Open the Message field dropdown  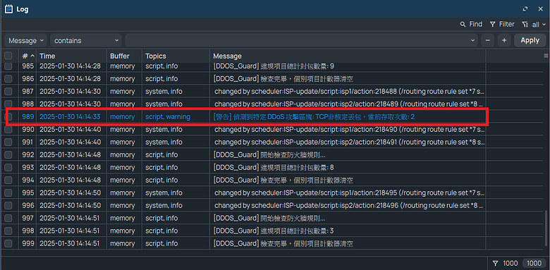click(25, 40)
